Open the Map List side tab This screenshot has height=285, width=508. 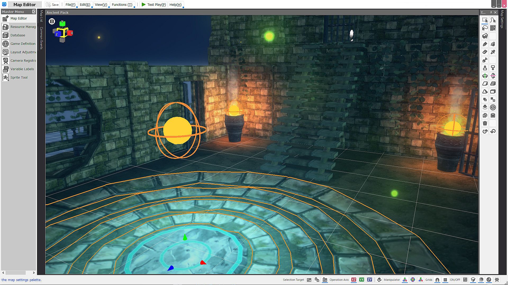pos(41,16)
